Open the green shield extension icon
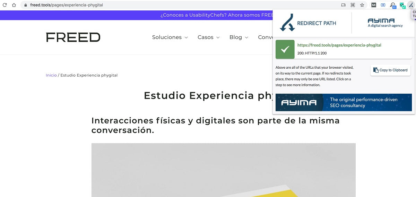 [x=402, y=5]
